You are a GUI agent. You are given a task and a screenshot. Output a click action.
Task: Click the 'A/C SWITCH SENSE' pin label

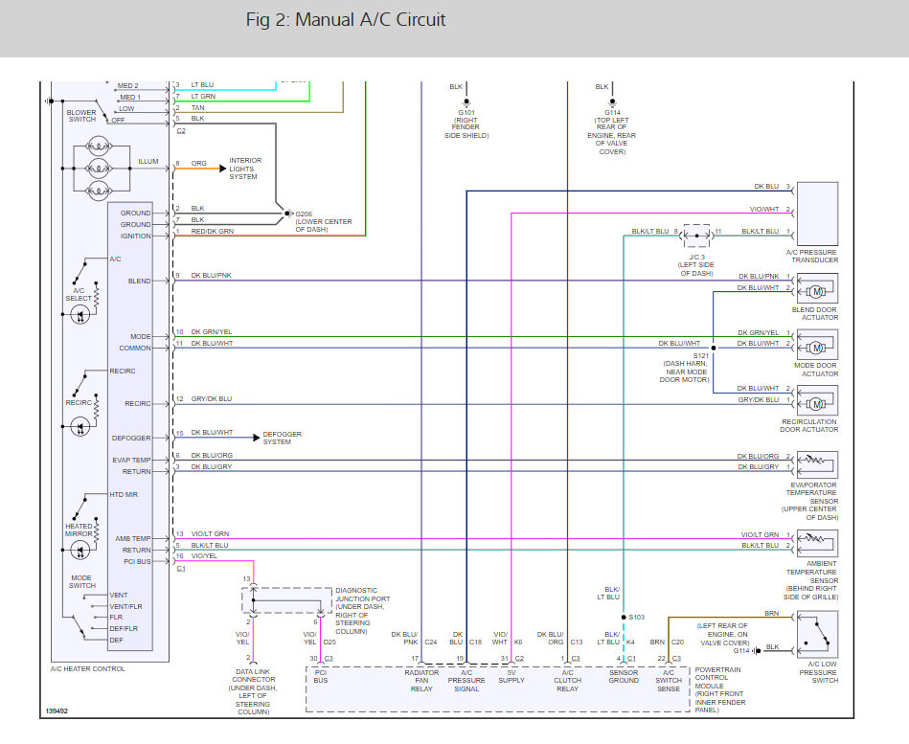pos(669,681)
